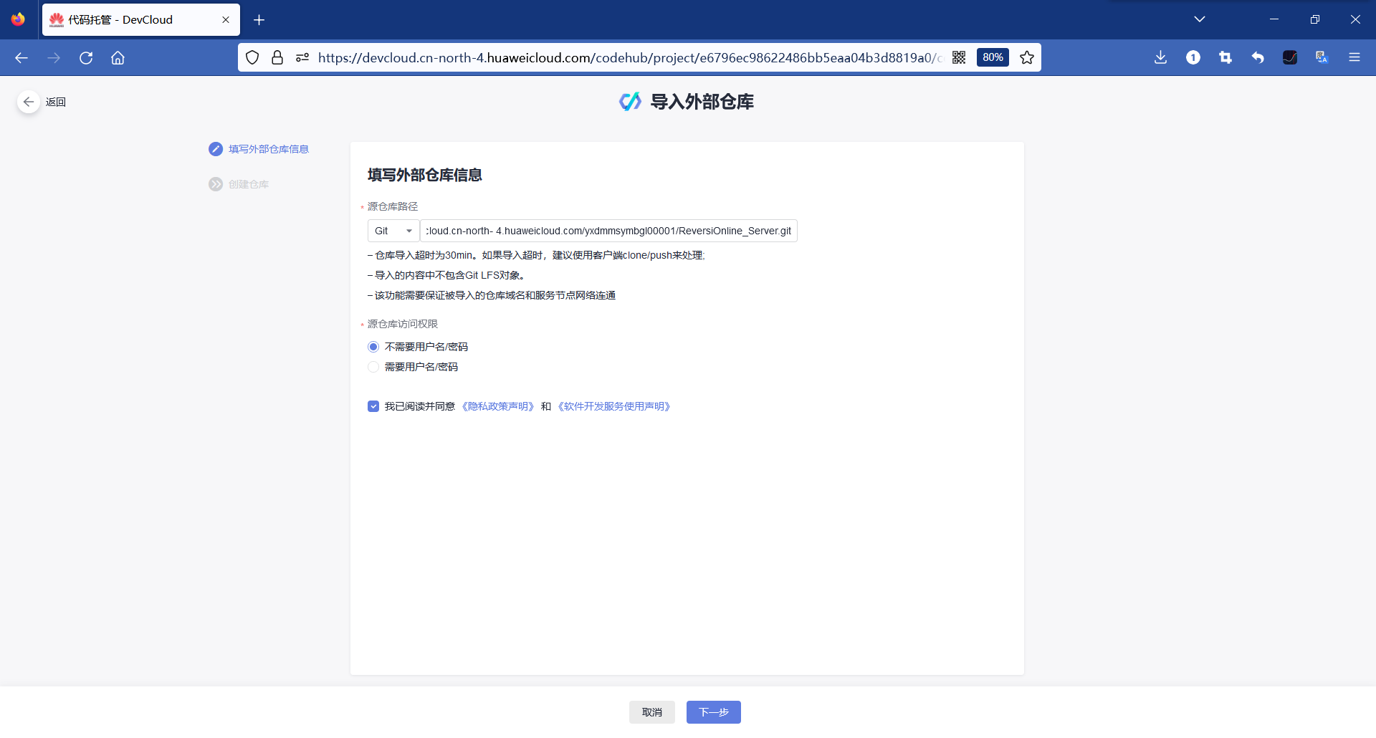Click the DevCloud logo beside 导入外部仓库 title
The width and height of the screenshot is (1376, 738).
tap(629, 101)
